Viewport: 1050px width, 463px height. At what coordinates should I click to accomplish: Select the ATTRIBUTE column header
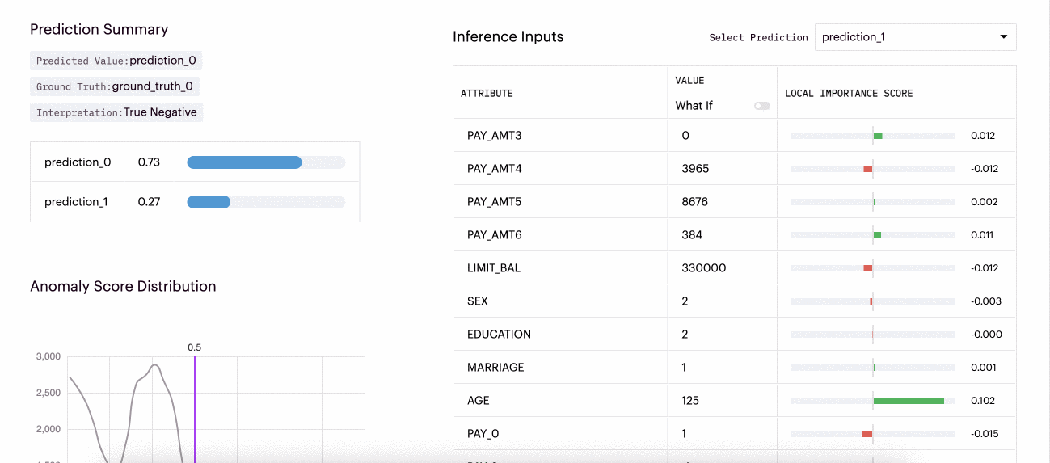click(x=487, y=94)
